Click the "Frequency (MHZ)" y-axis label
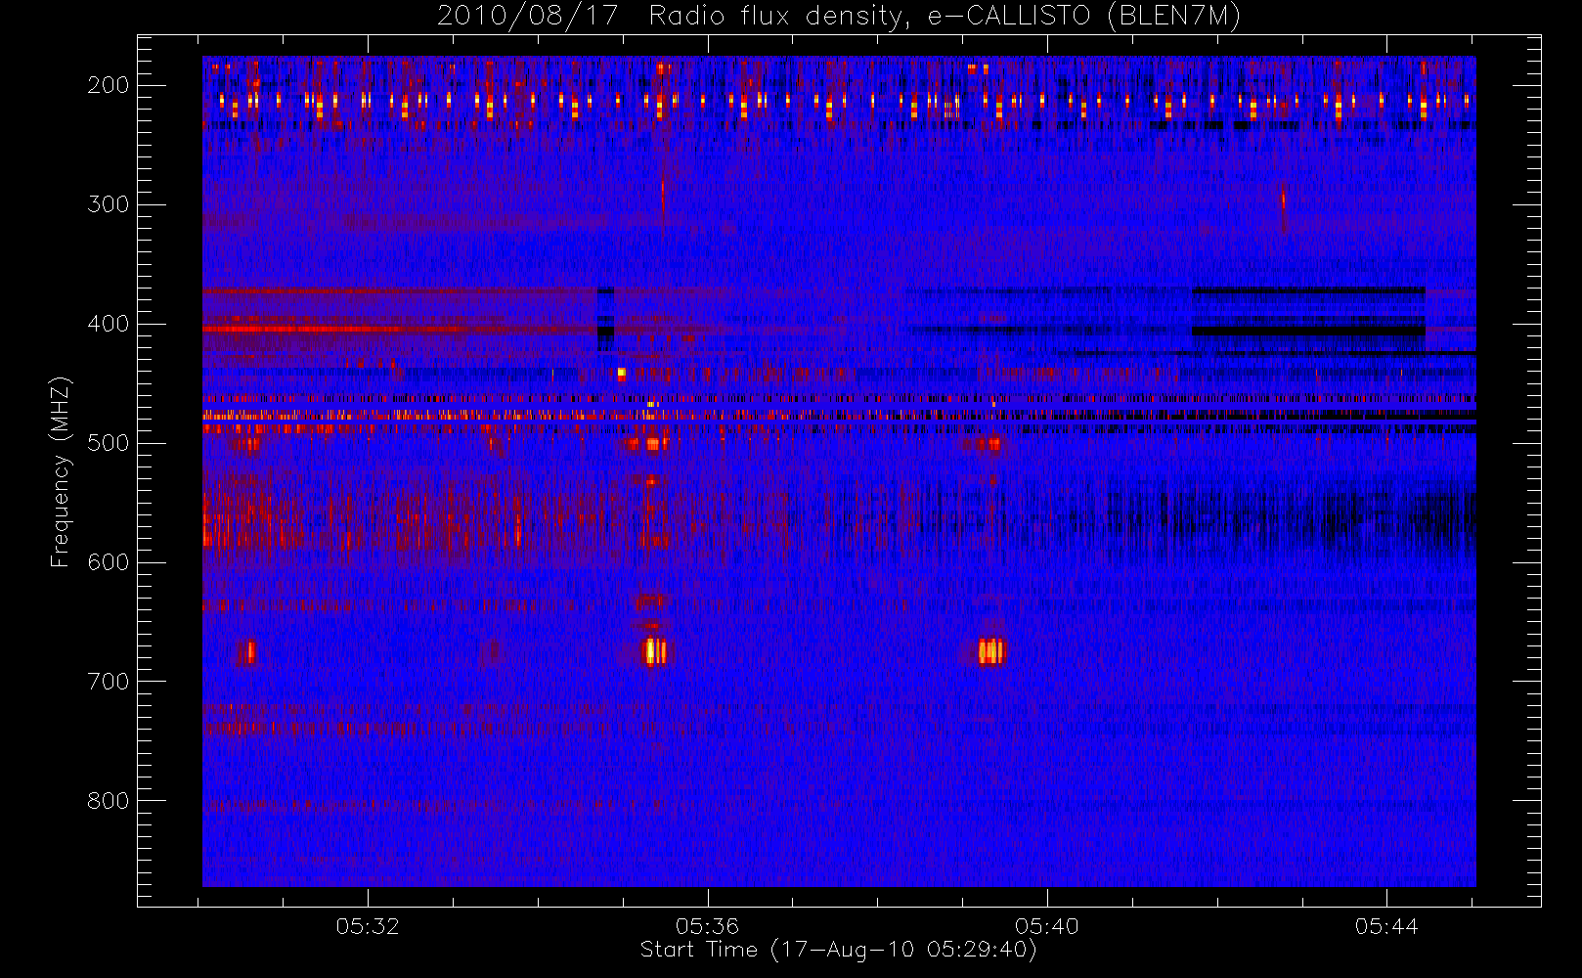Screen dimensions: 1582x978 pyautogui.click(x=61, y=471)
